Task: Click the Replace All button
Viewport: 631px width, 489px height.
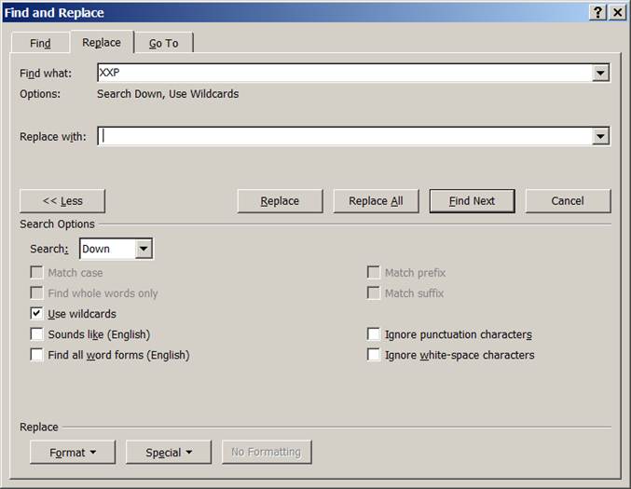Action: point(376,201)
